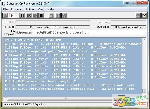Screen dimensions: 150x109
Task: Click the pause-after-next-link icon
Action: point(29,15)
